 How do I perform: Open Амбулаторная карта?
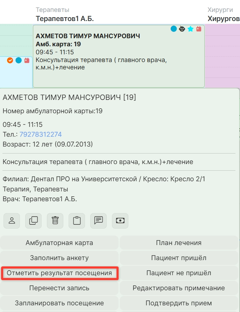59,243
